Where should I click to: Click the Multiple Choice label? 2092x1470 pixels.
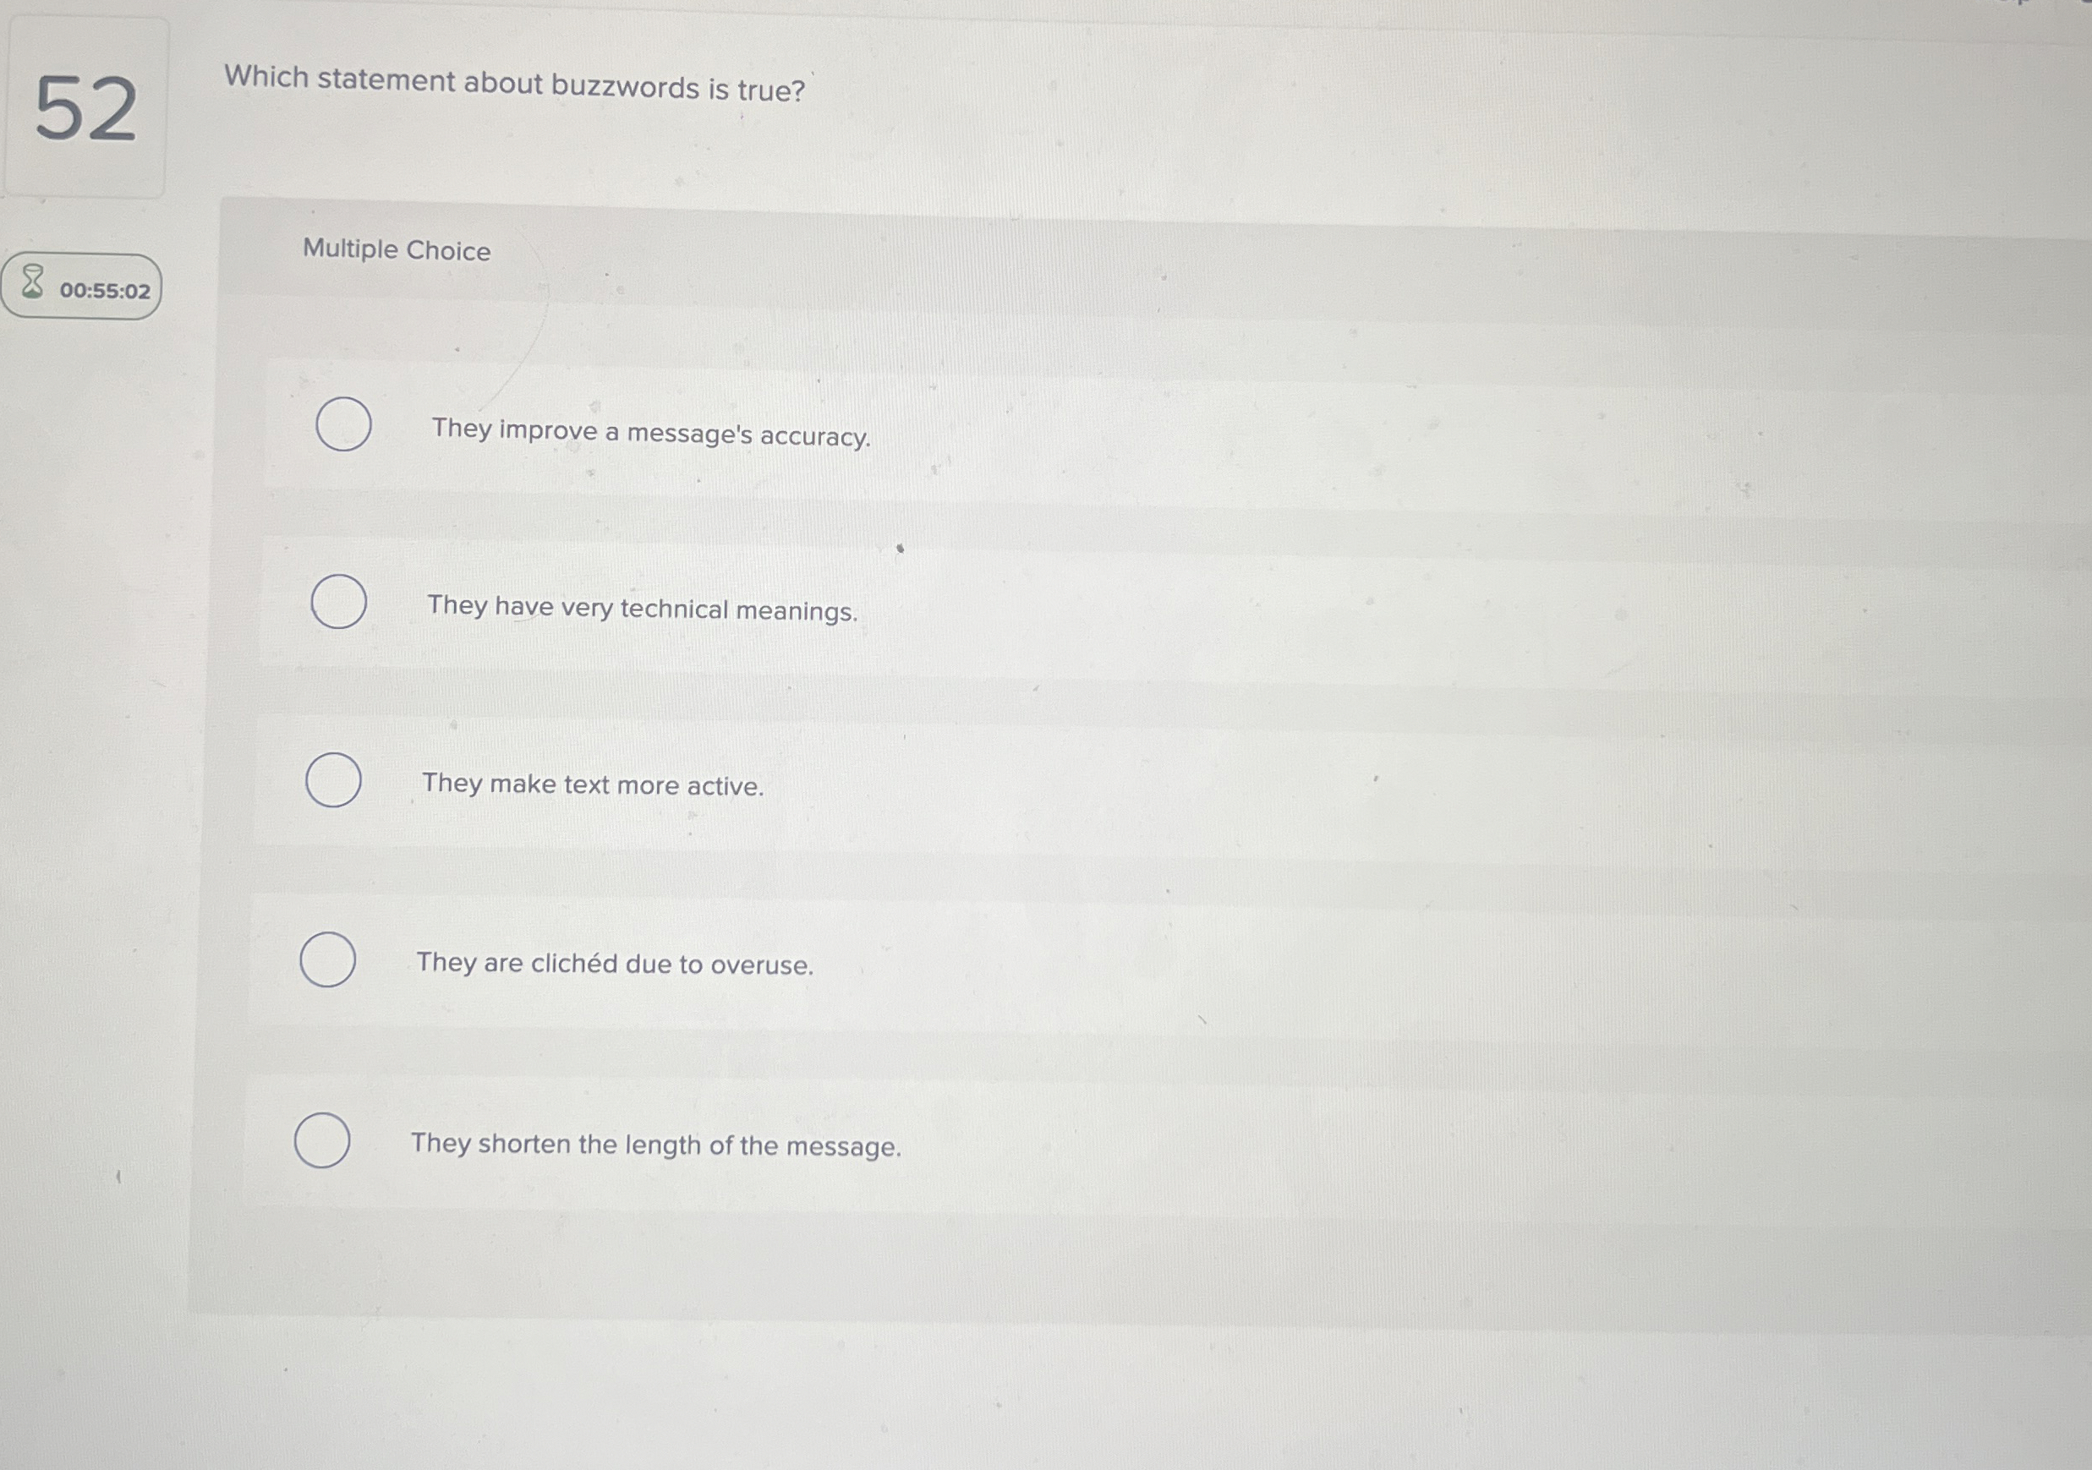point(397,250)
